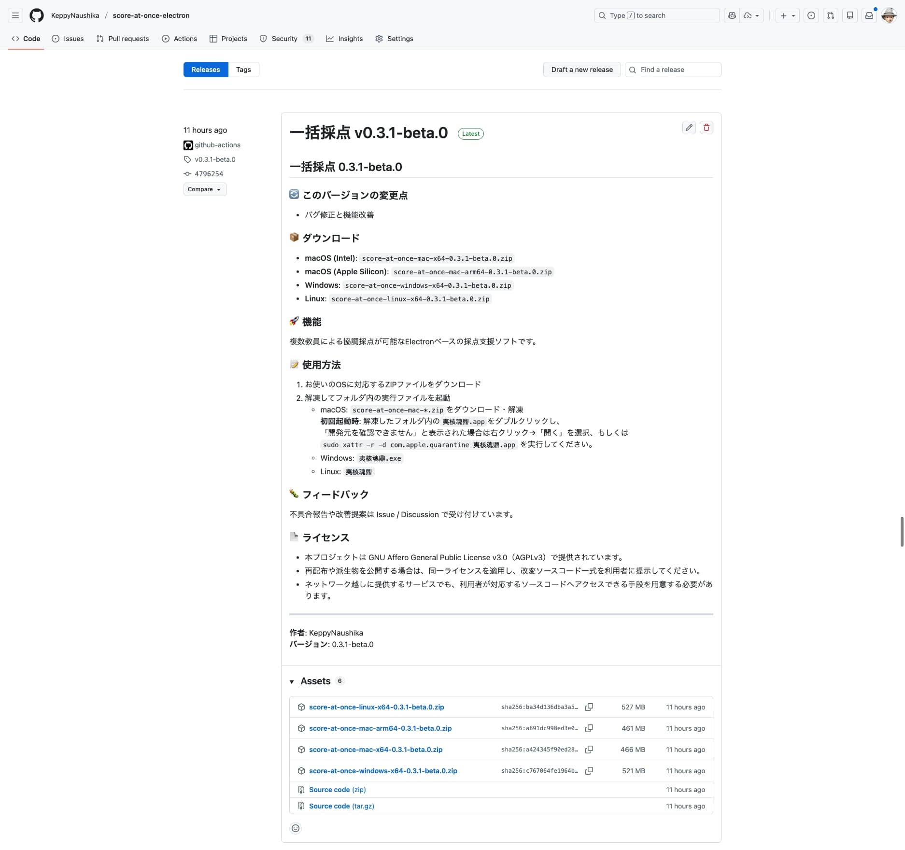Copy the sha256 of the linux zip asset
905x850 pixels.
(x=589, y=707)
